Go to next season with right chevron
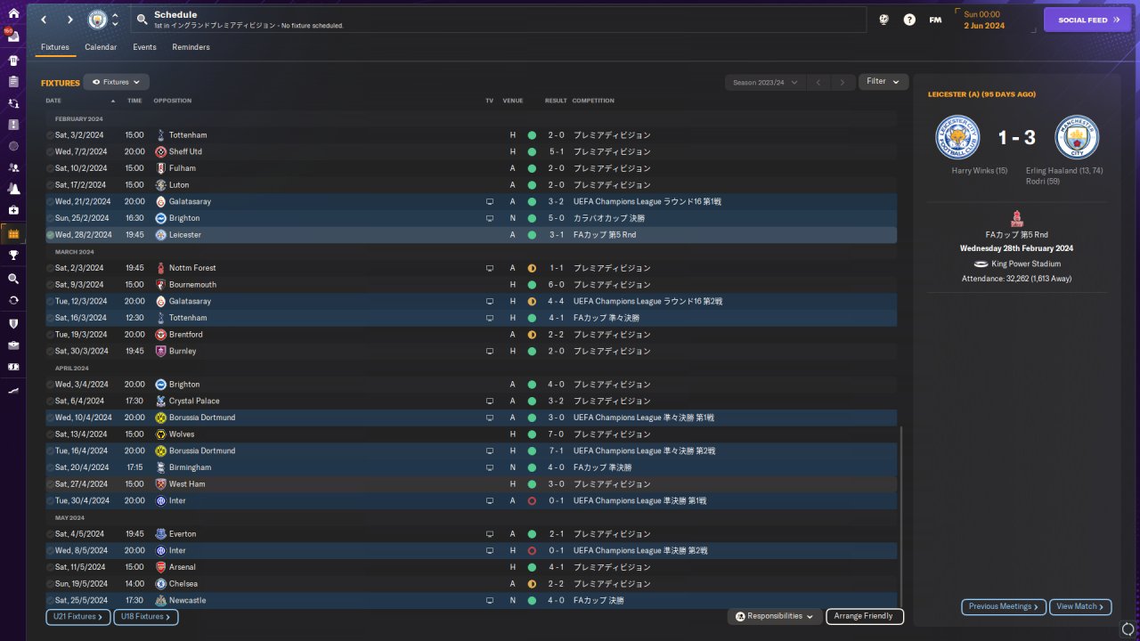 [x=843, y=82]
